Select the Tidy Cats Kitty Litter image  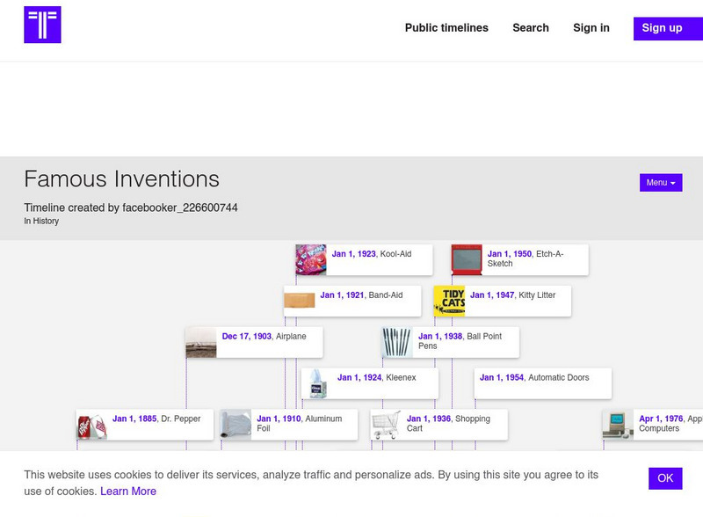click(450, 302)
